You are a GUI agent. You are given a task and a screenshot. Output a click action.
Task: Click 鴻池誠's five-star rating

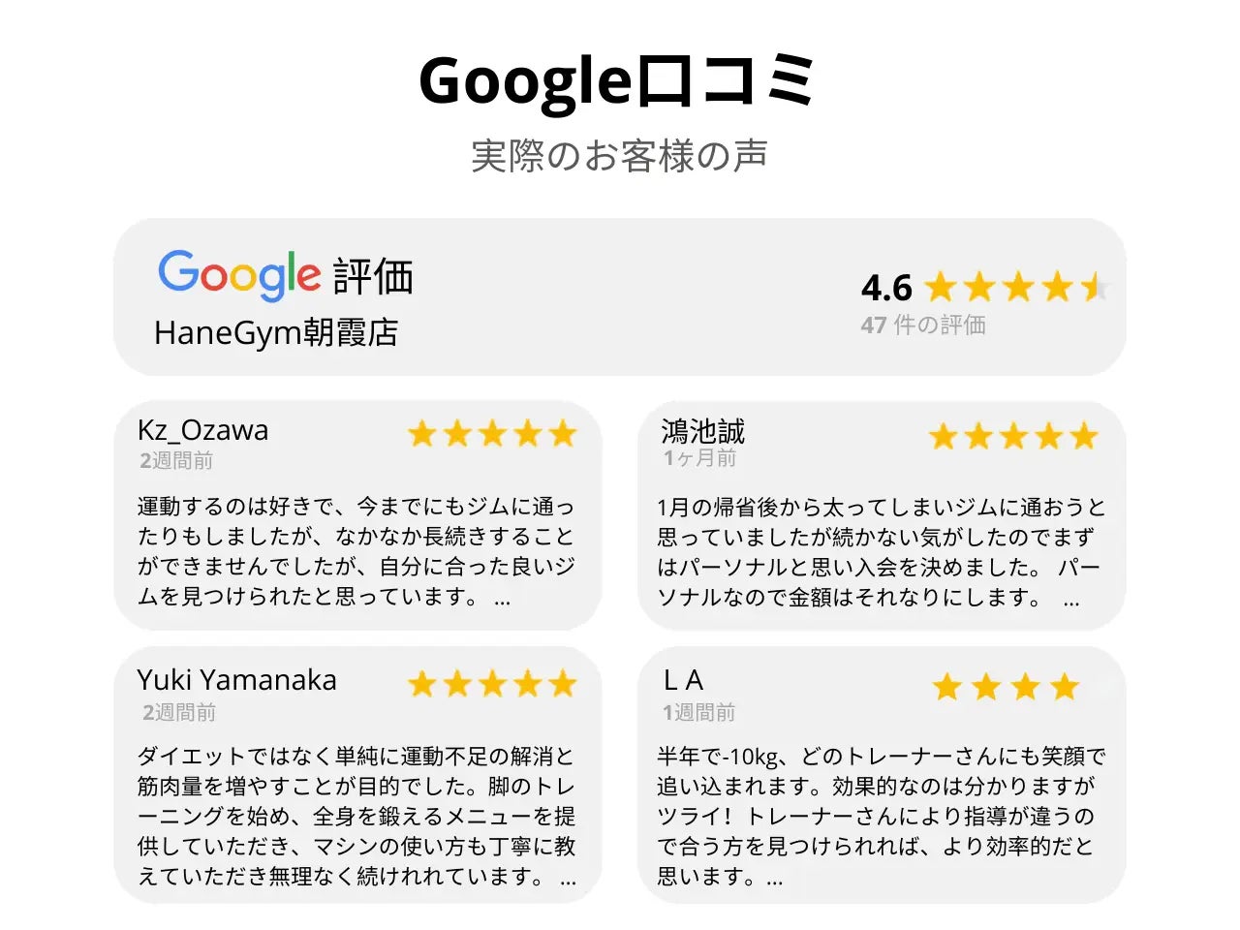pyautogui.click(x=1013, y=436)
